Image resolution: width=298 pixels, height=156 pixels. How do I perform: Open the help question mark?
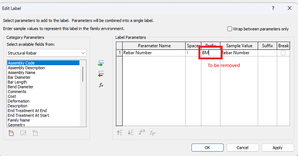(x=273, y=8)
